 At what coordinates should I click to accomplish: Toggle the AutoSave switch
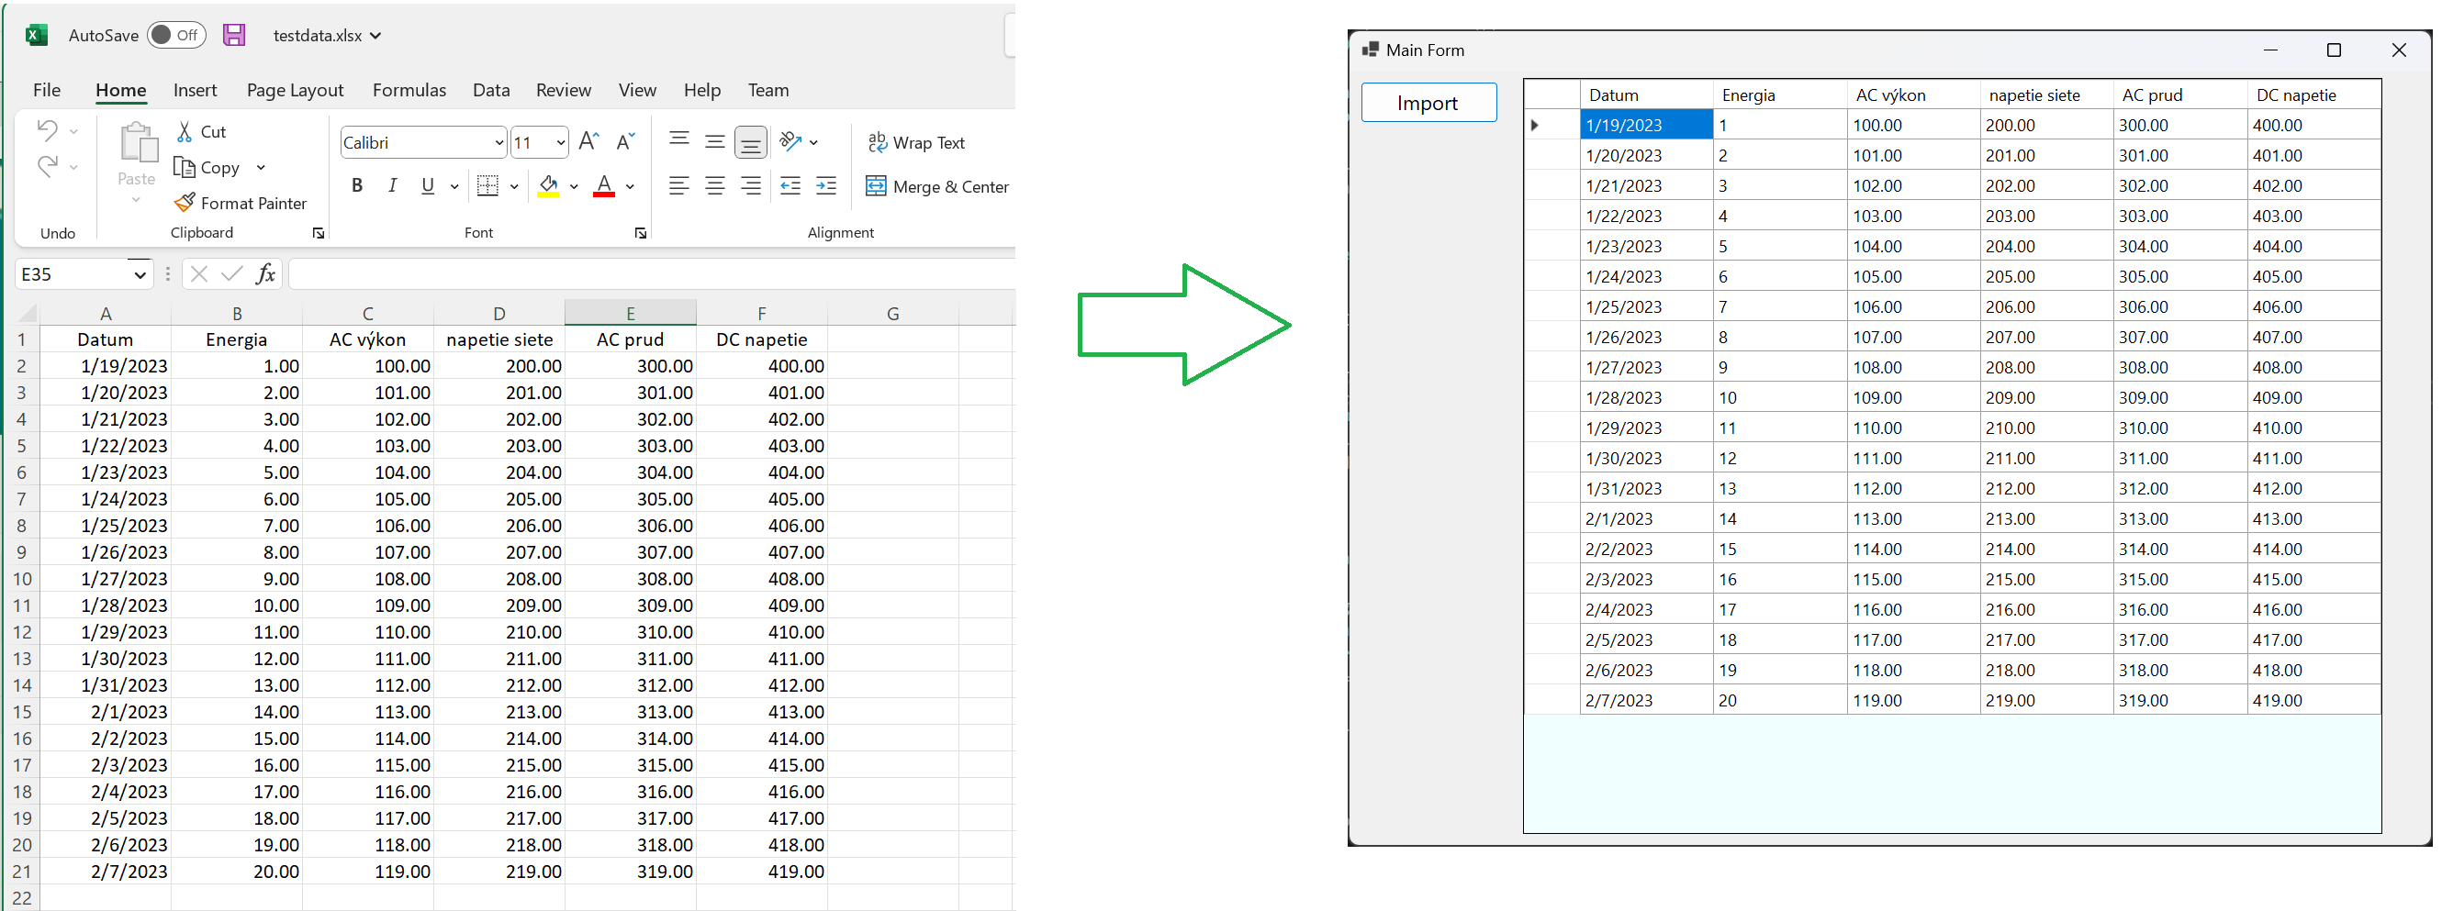tap(176, 35)
